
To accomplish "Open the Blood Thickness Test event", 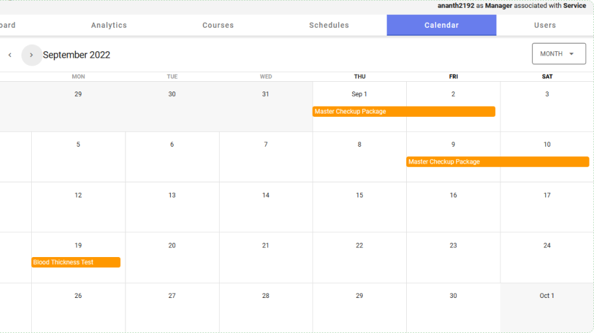I will (76, 262).
